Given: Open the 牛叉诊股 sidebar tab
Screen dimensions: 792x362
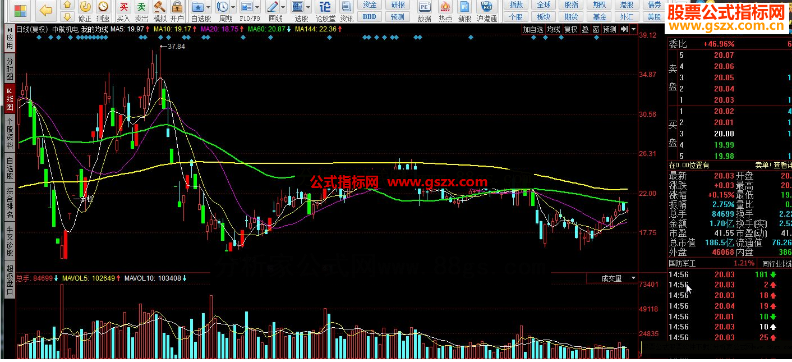Looking at the screenshot, I should coord(10,241).
